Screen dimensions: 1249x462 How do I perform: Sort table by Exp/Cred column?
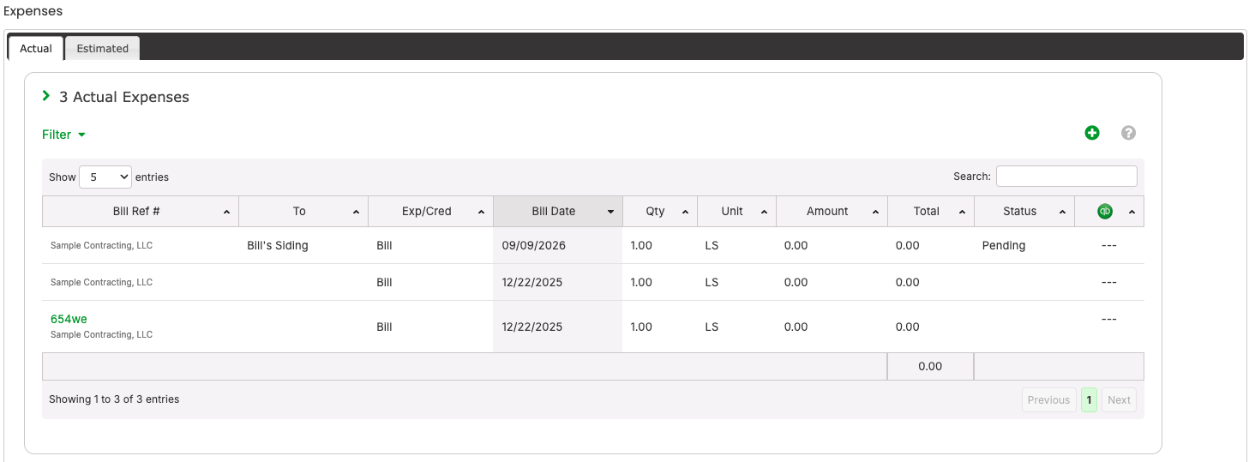click(430, 212)
